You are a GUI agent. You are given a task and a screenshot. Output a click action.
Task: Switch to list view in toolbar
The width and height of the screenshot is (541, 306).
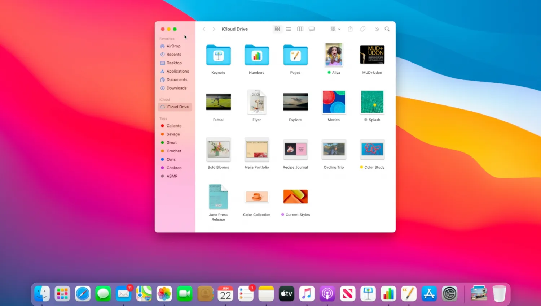[x=289, y=29]
